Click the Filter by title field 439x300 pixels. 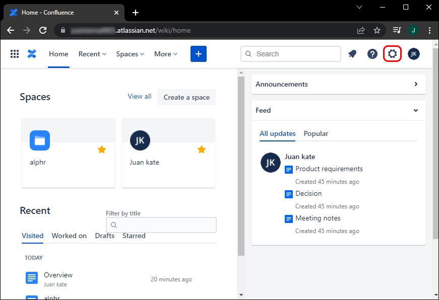pyautogui.click(x=161, y=225)
